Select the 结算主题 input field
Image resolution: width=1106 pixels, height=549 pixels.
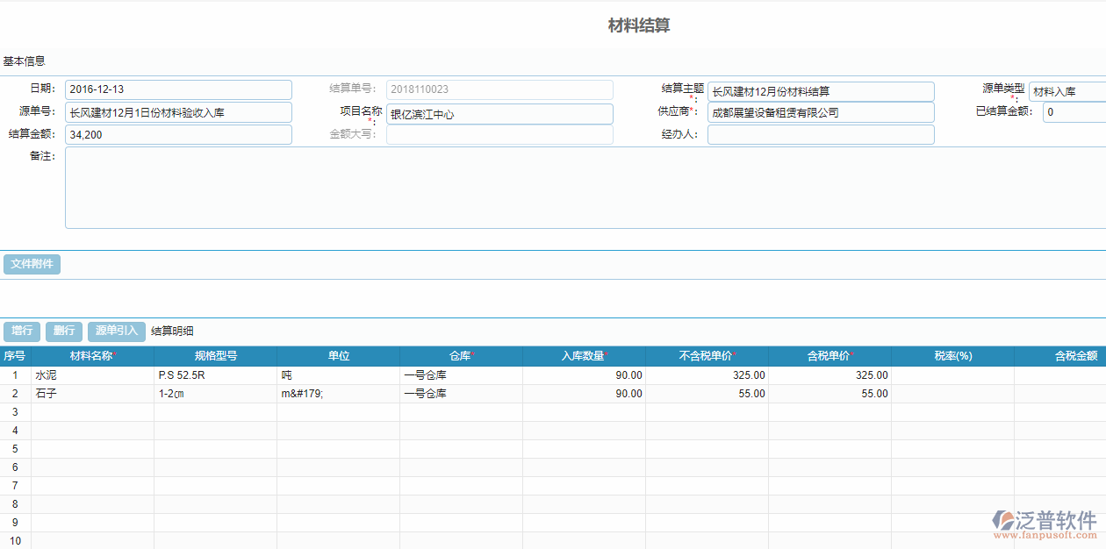pyautogui.click(x=821, y=92)
